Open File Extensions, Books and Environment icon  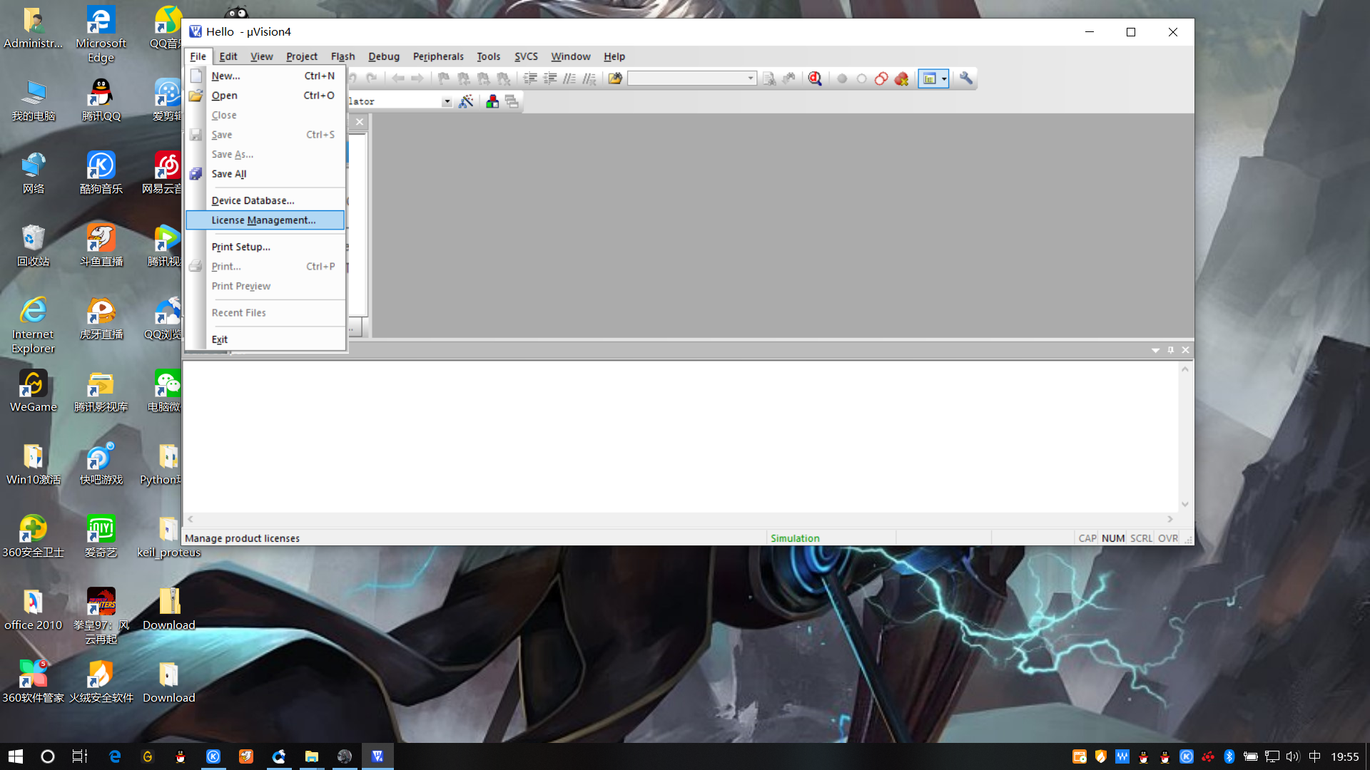[x=492, y=102]
